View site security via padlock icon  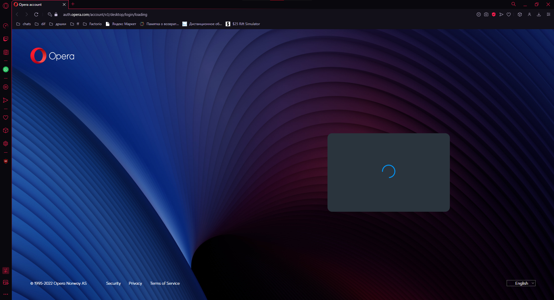[56, 14]
